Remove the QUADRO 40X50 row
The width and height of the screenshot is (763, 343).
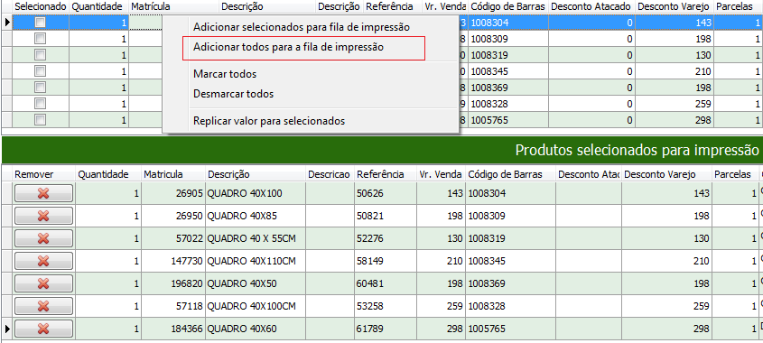[43, 283]
